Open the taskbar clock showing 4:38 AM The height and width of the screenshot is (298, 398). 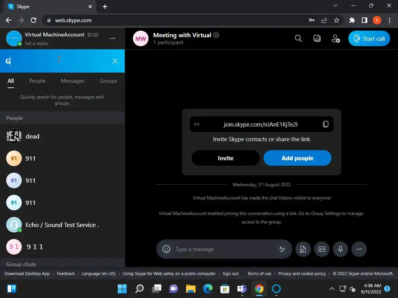click(371, 289)
